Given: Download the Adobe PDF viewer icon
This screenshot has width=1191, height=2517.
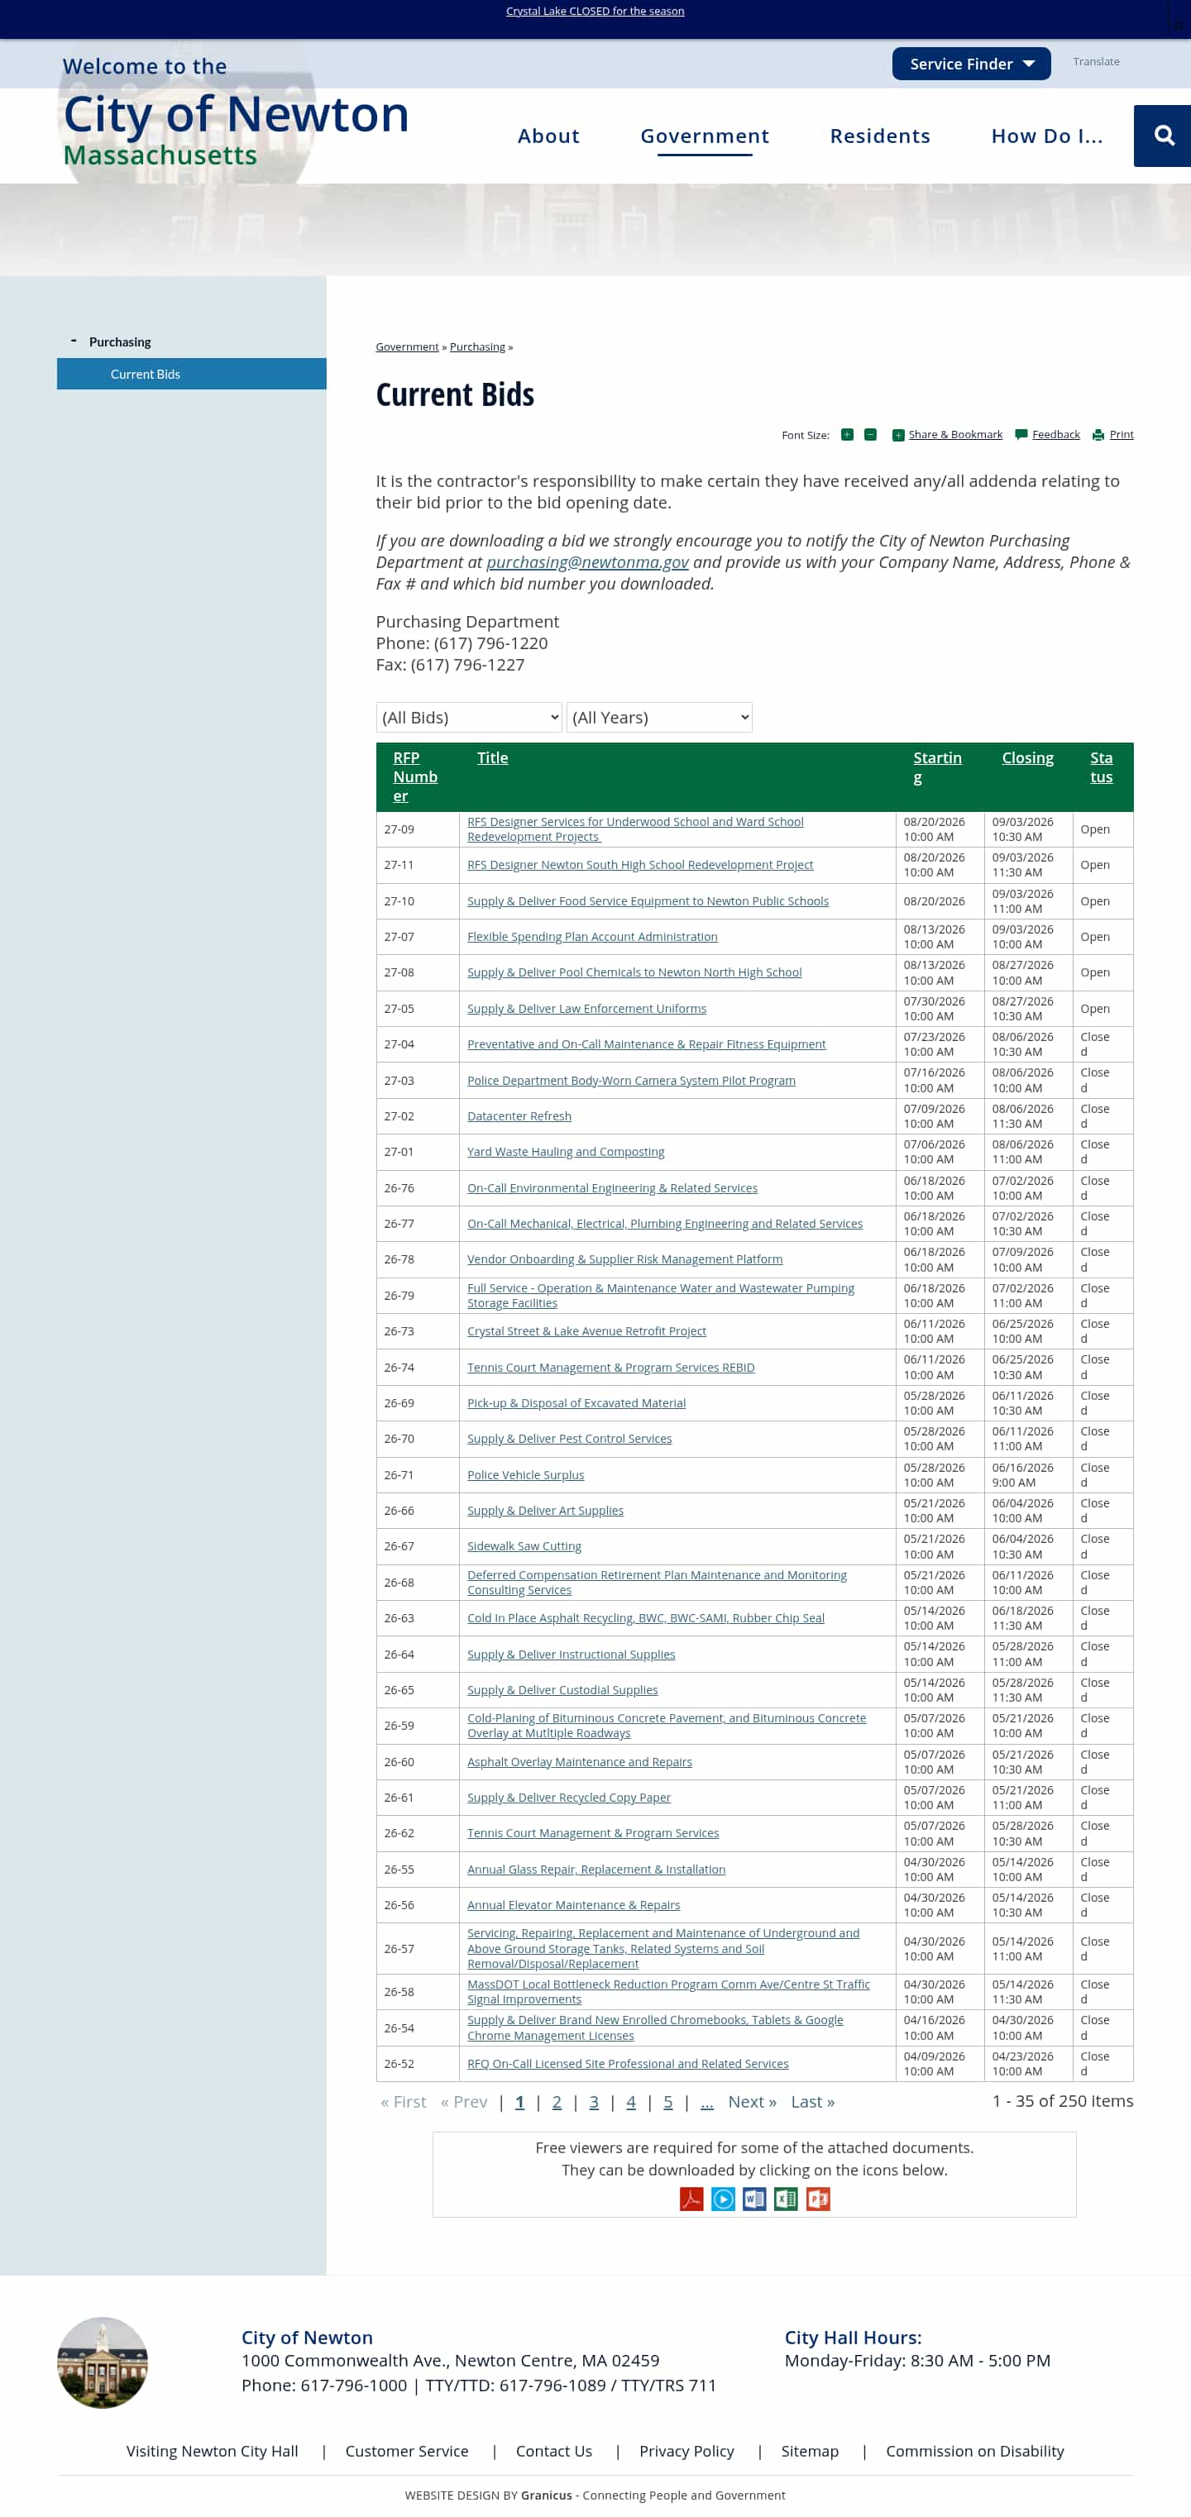Looking at the screenshot, I should [x=691, y=2199].
